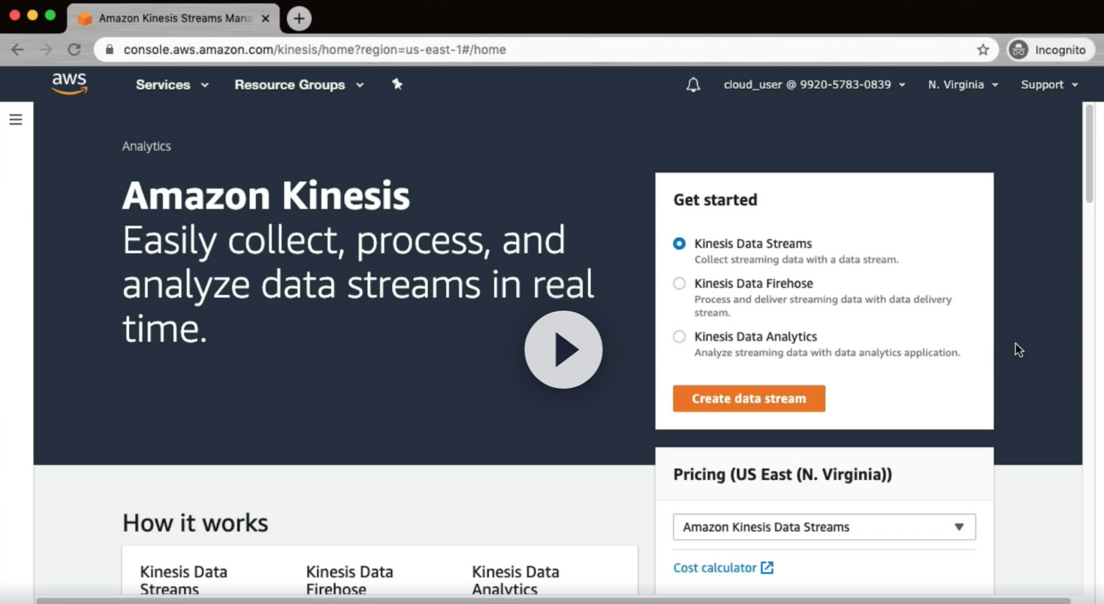Open the Amazon Kinesis Data Streams pricing dropdown
The width and height of the screenshot is (1104, 604).
824,527
